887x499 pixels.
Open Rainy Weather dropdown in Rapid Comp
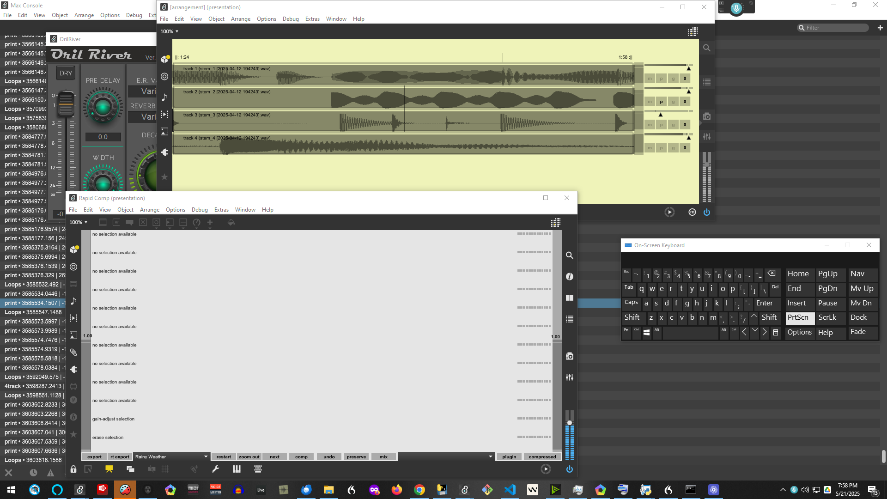[x=171, y=456]
